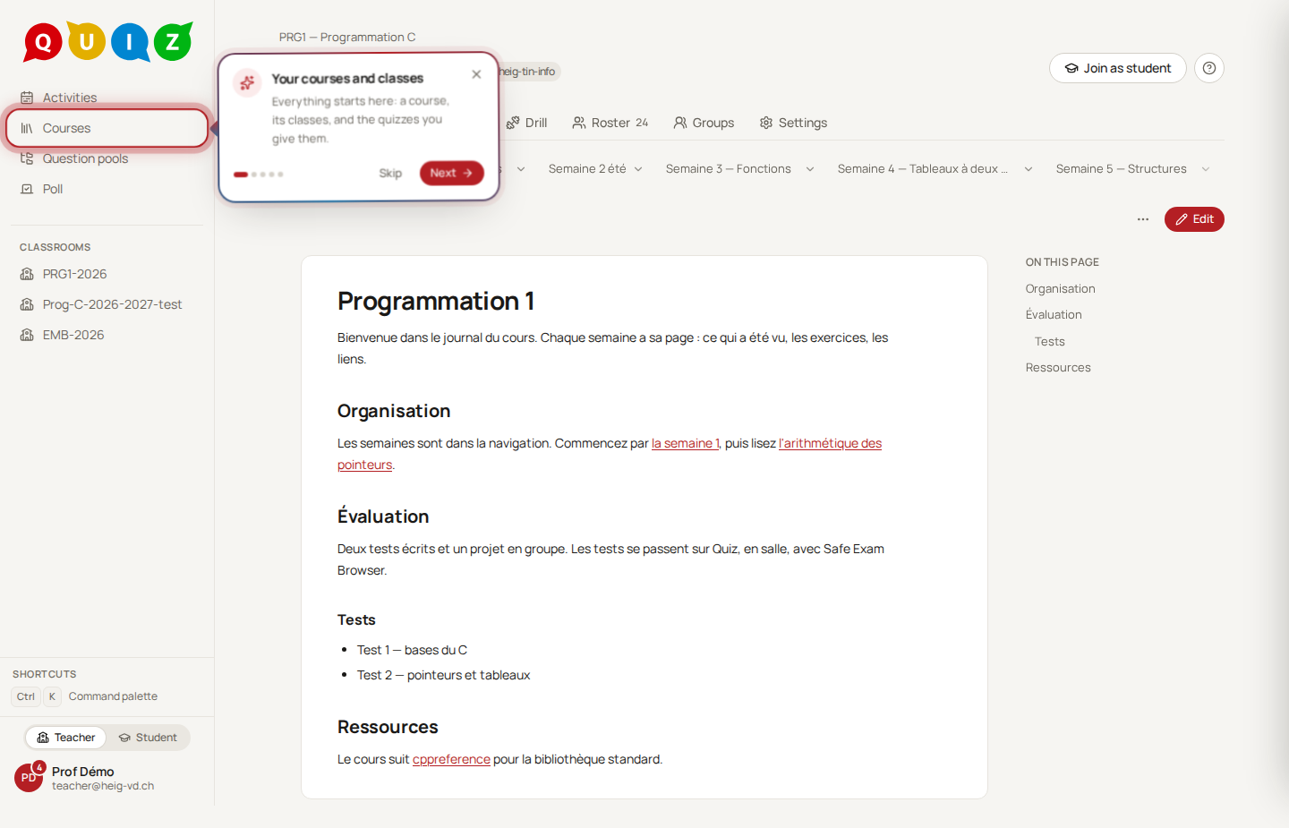The image size is (1289, 828).
Task: Click the Question pools tree icon
Action: [27, 158]
